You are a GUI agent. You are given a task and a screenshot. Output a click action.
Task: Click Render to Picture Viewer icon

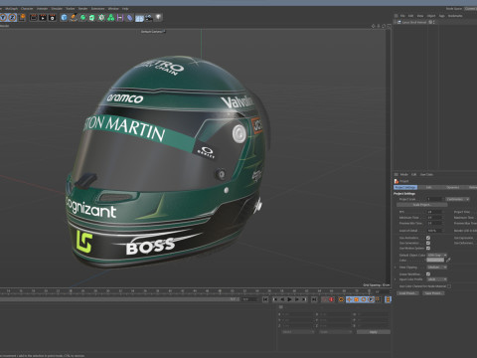43,17
